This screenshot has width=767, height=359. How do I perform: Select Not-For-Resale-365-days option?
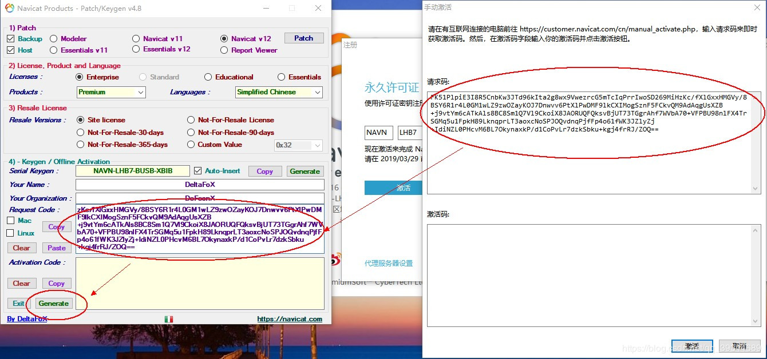(x=81, y=145)
